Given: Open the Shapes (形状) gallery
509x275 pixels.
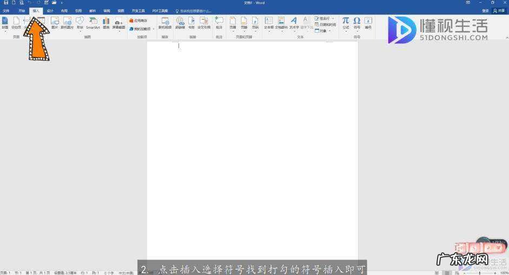Looking at the screenshot, I should [x=80, y=23].
